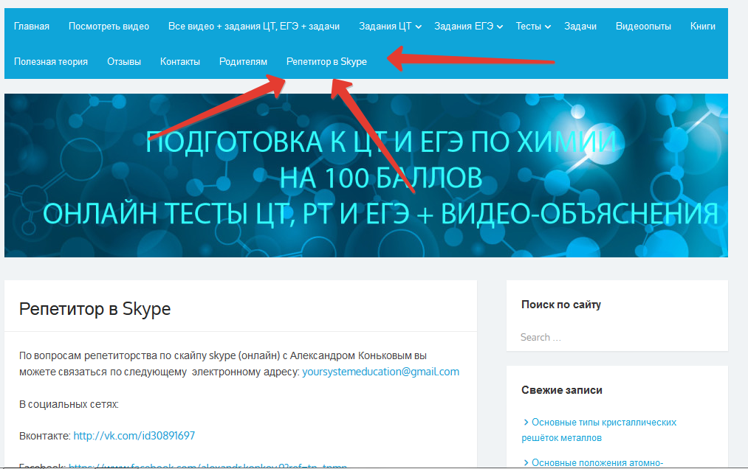Screen dimensions: 748x469
Task: Open the vk.com/id30891697 link
Action: point(134,436)
